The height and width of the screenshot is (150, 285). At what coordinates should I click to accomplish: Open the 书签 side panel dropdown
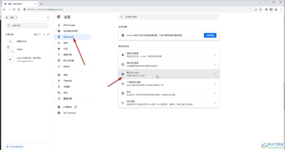tap(11, 17)
